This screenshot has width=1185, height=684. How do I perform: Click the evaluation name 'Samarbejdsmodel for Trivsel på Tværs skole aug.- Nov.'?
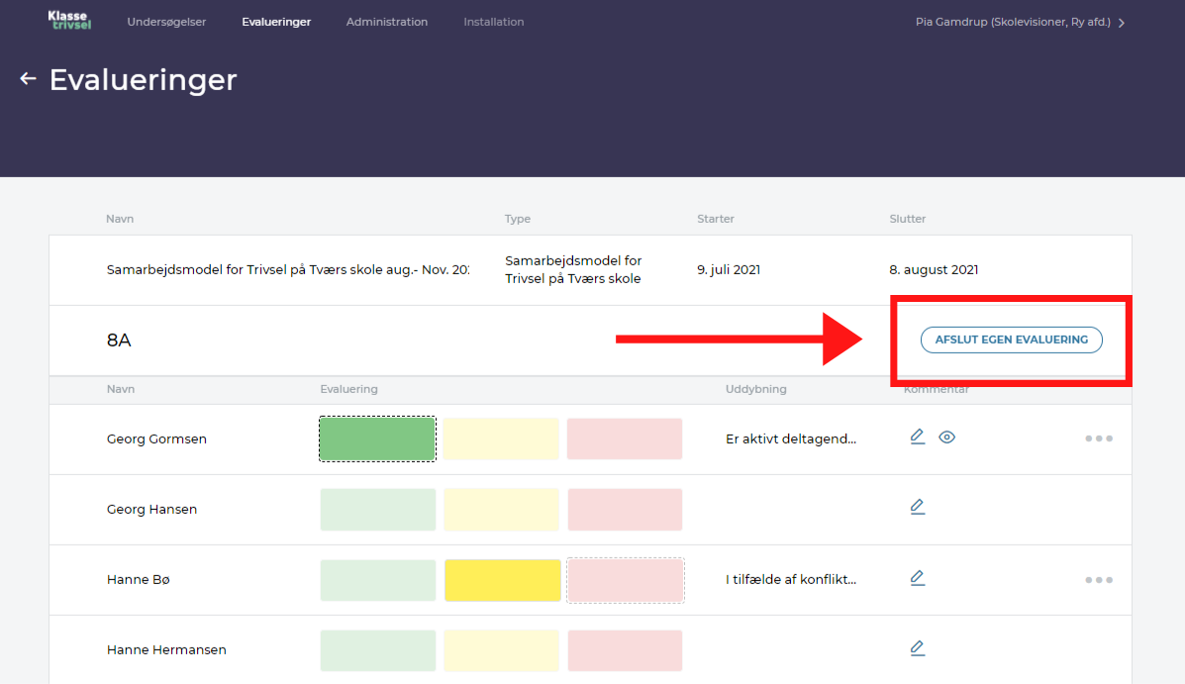click(x=288, y=270)
